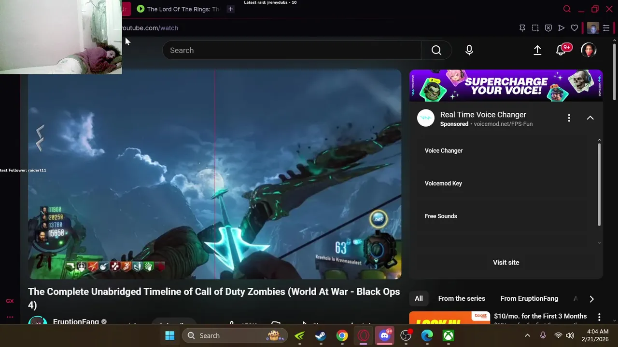Click the GX icon in the Opera sidebar
Viewport: 618px width, 347px height.
click(10, 301)
